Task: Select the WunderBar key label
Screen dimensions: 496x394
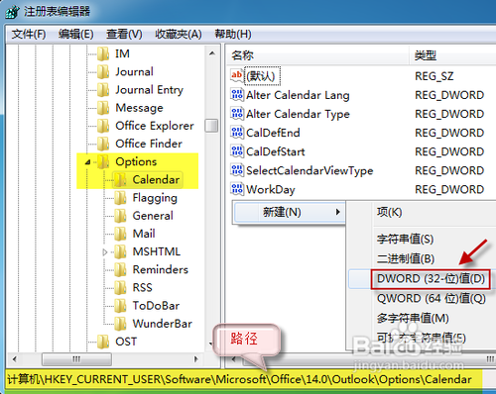Action: pyautogui.click(x=163, y=324)
